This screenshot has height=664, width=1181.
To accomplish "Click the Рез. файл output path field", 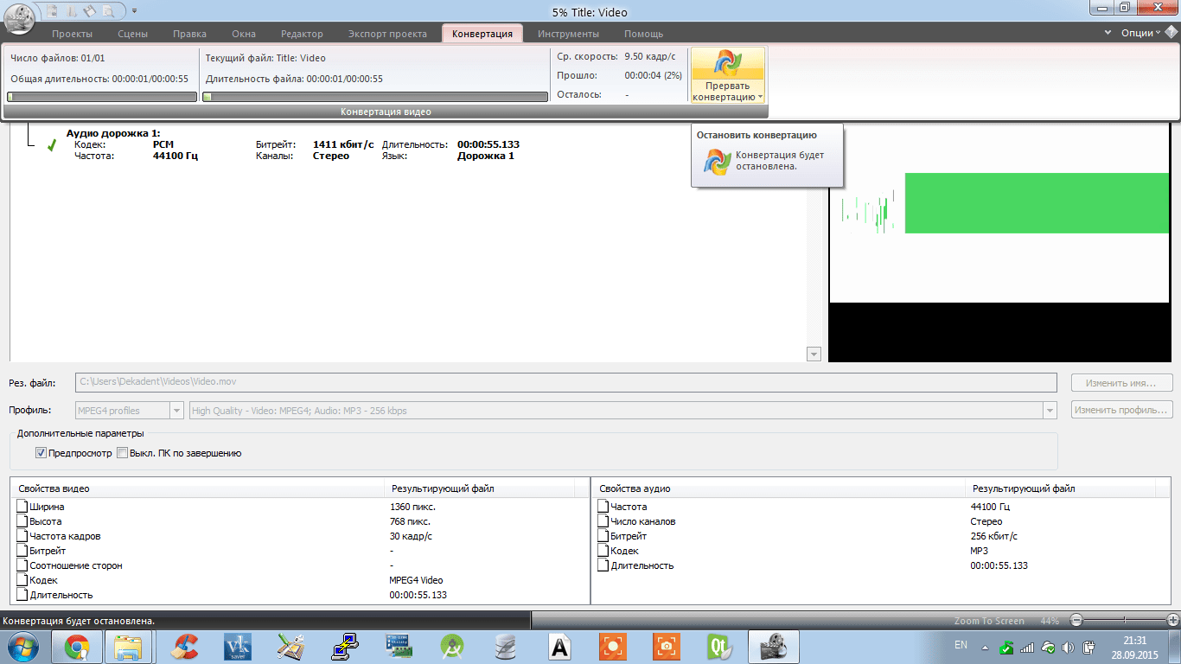I will 565,382.
